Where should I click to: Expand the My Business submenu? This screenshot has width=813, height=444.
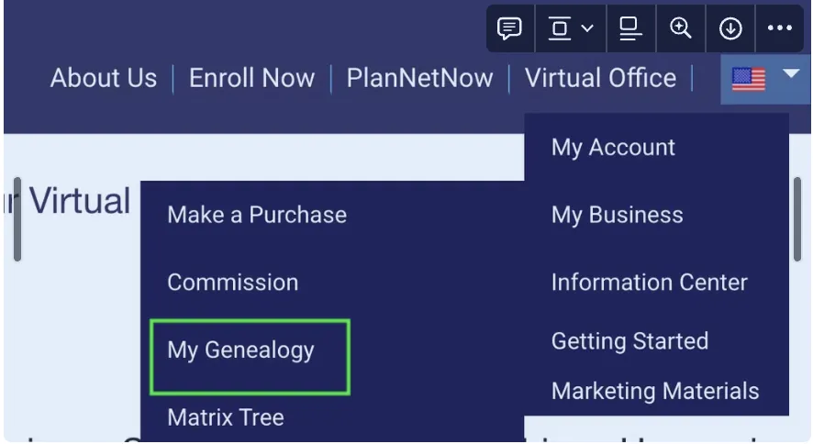point(617,216)
